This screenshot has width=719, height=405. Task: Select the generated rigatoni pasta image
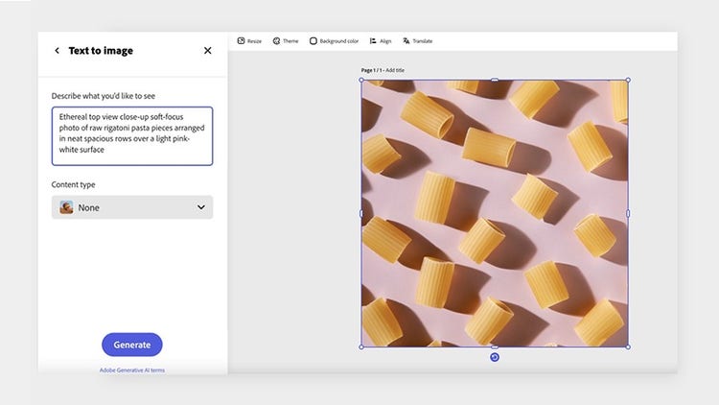tap(495, 213)
